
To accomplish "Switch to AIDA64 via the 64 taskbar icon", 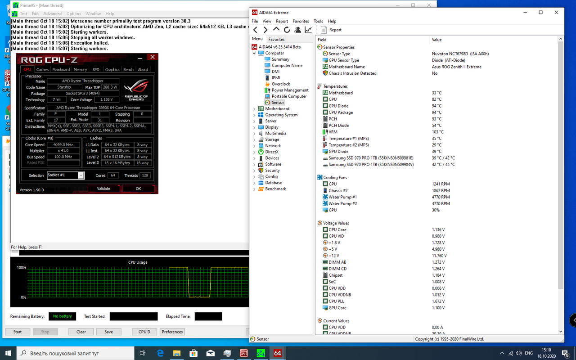I will [x=278, y=353].
